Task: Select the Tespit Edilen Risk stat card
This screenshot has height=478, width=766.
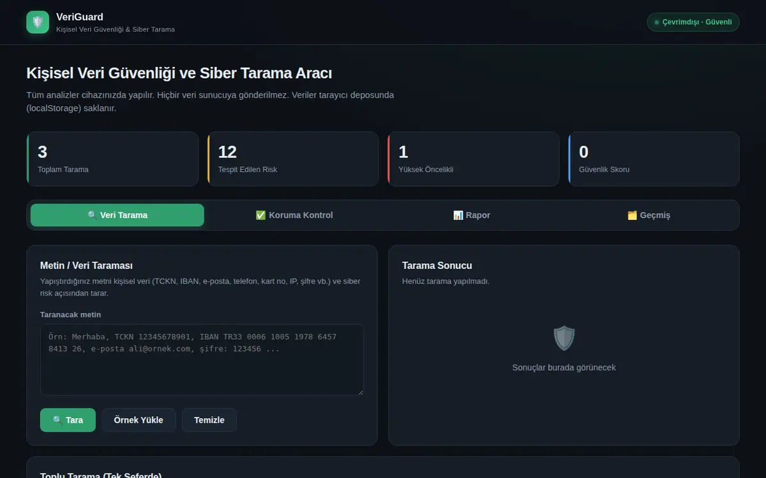Action: [293, 159]
